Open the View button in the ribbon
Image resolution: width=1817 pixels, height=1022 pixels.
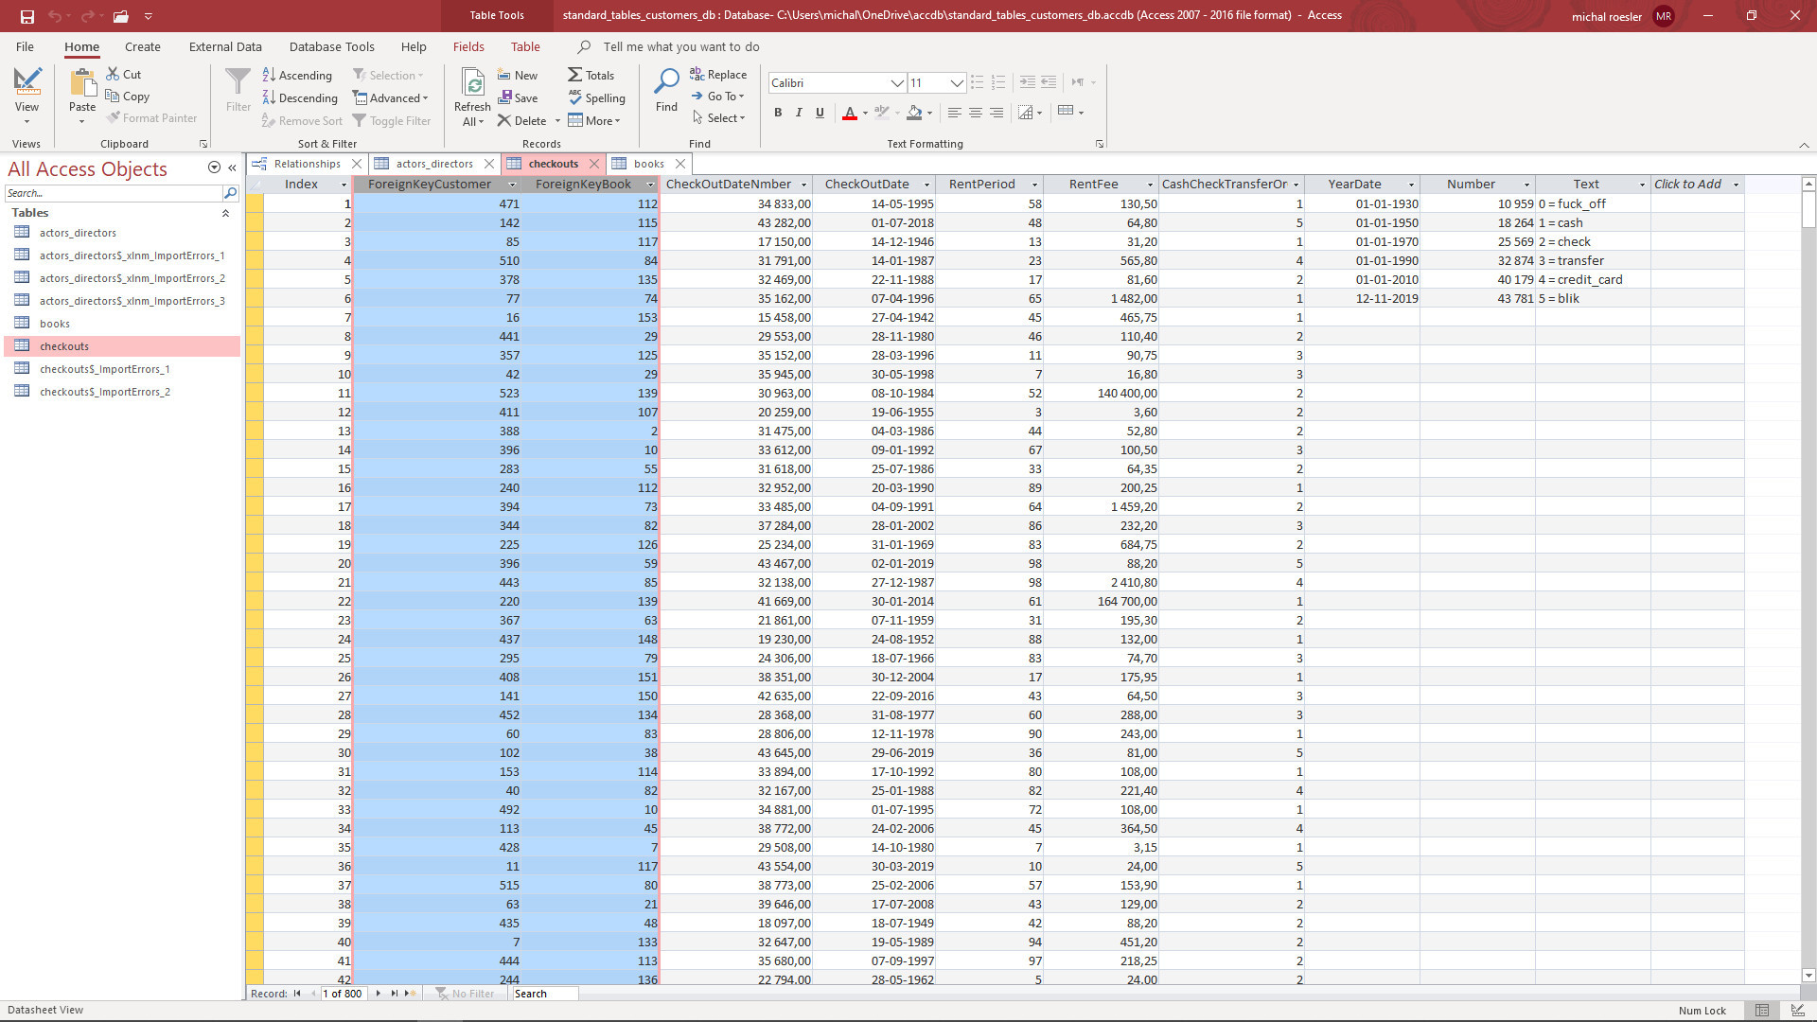click(x=26, y=97)
